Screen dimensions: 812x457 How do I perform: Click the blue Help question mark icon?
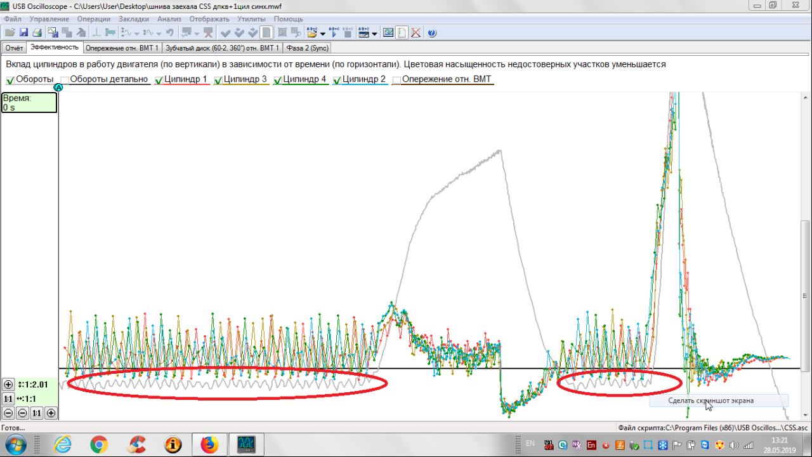(432, 32)
